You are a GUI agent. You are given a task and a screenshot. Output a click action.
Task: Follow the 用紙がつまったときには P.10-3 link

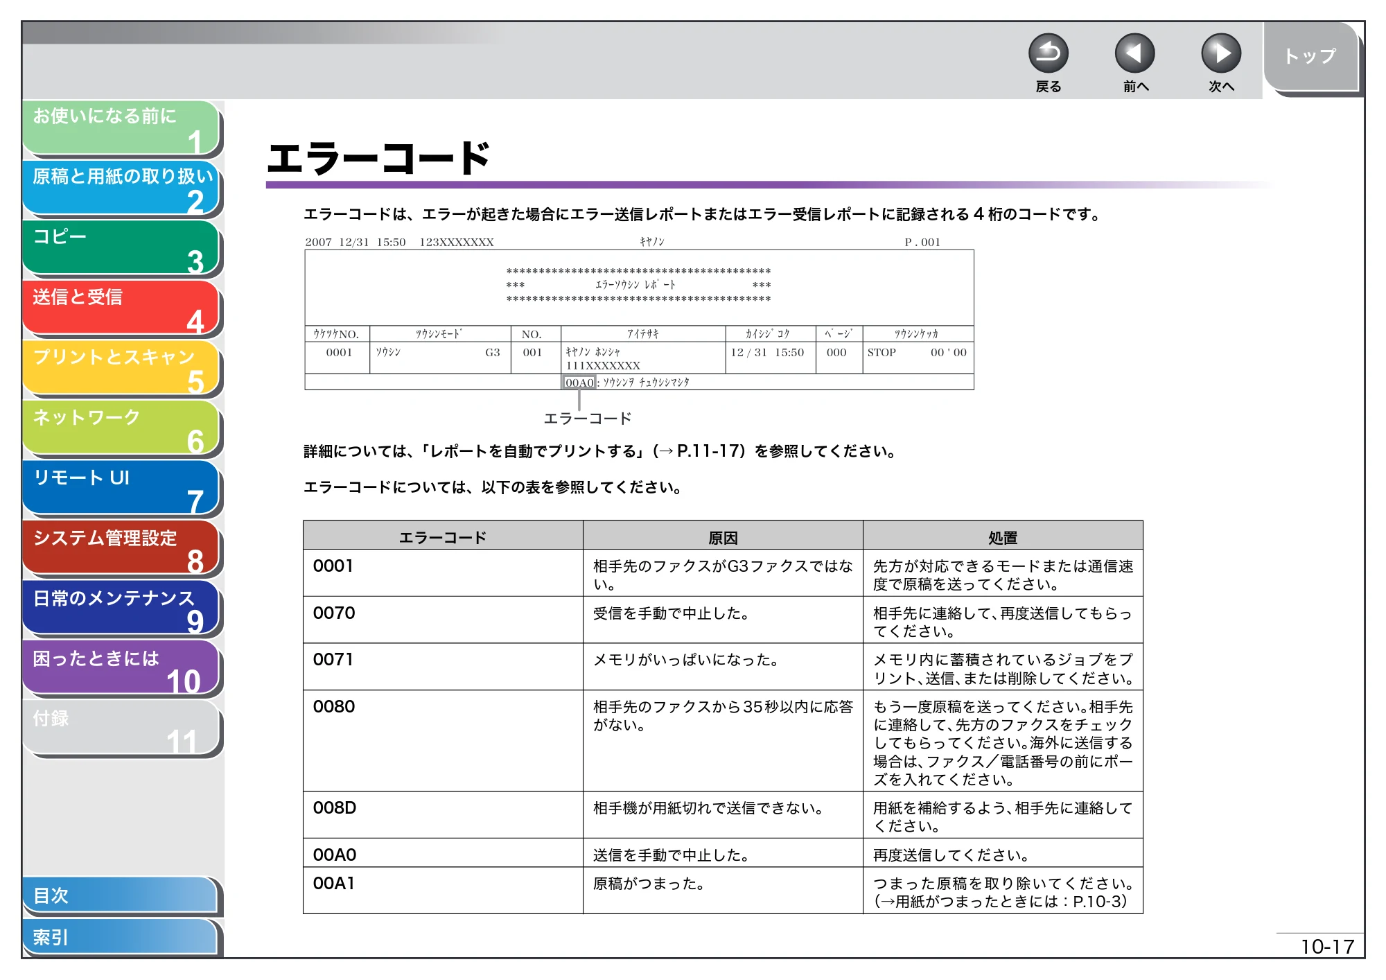pos(1001,902)
